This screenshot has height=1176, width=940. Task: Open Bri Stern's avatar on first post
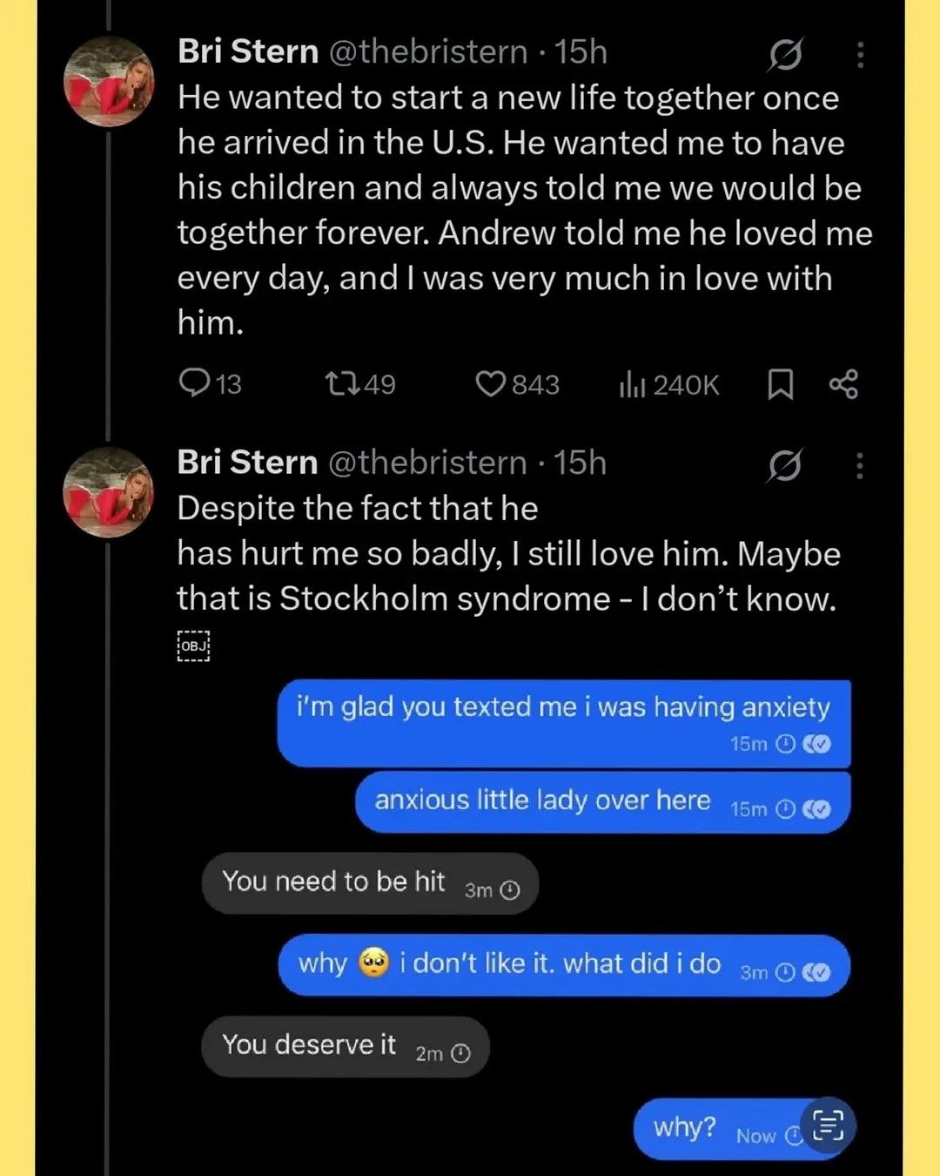click(x=109, y=82)
